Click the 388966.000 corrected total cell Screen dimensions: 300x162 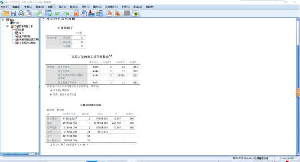click(x=70, y=140)
